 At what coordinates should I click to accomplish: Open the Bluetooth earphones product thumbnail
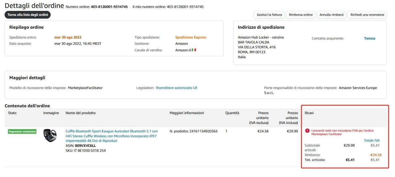50,135
